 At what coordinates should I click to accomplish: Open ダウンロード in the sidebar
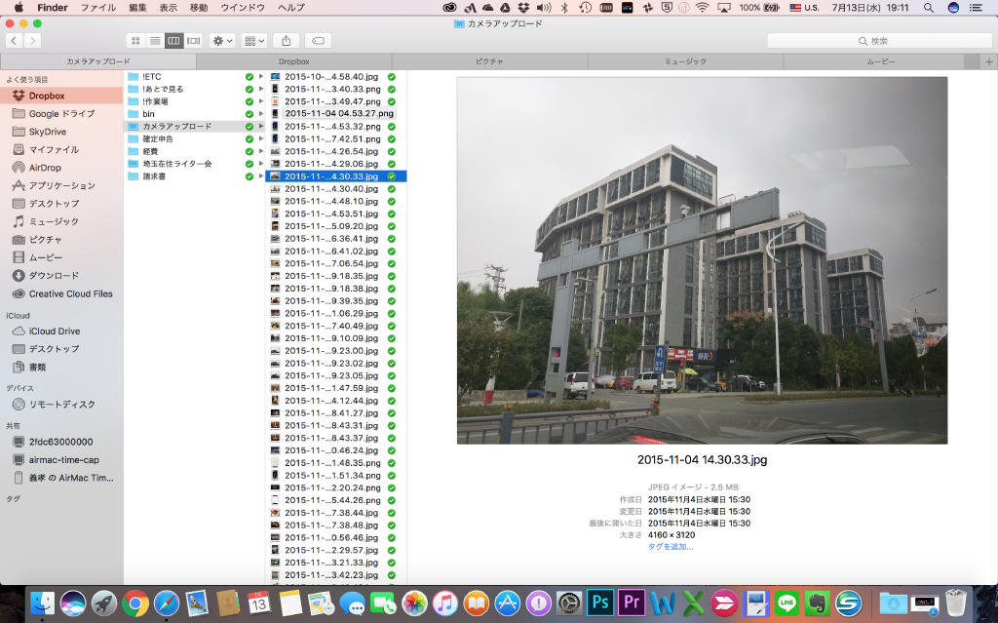pyautogui.click(x=61, y=275)
